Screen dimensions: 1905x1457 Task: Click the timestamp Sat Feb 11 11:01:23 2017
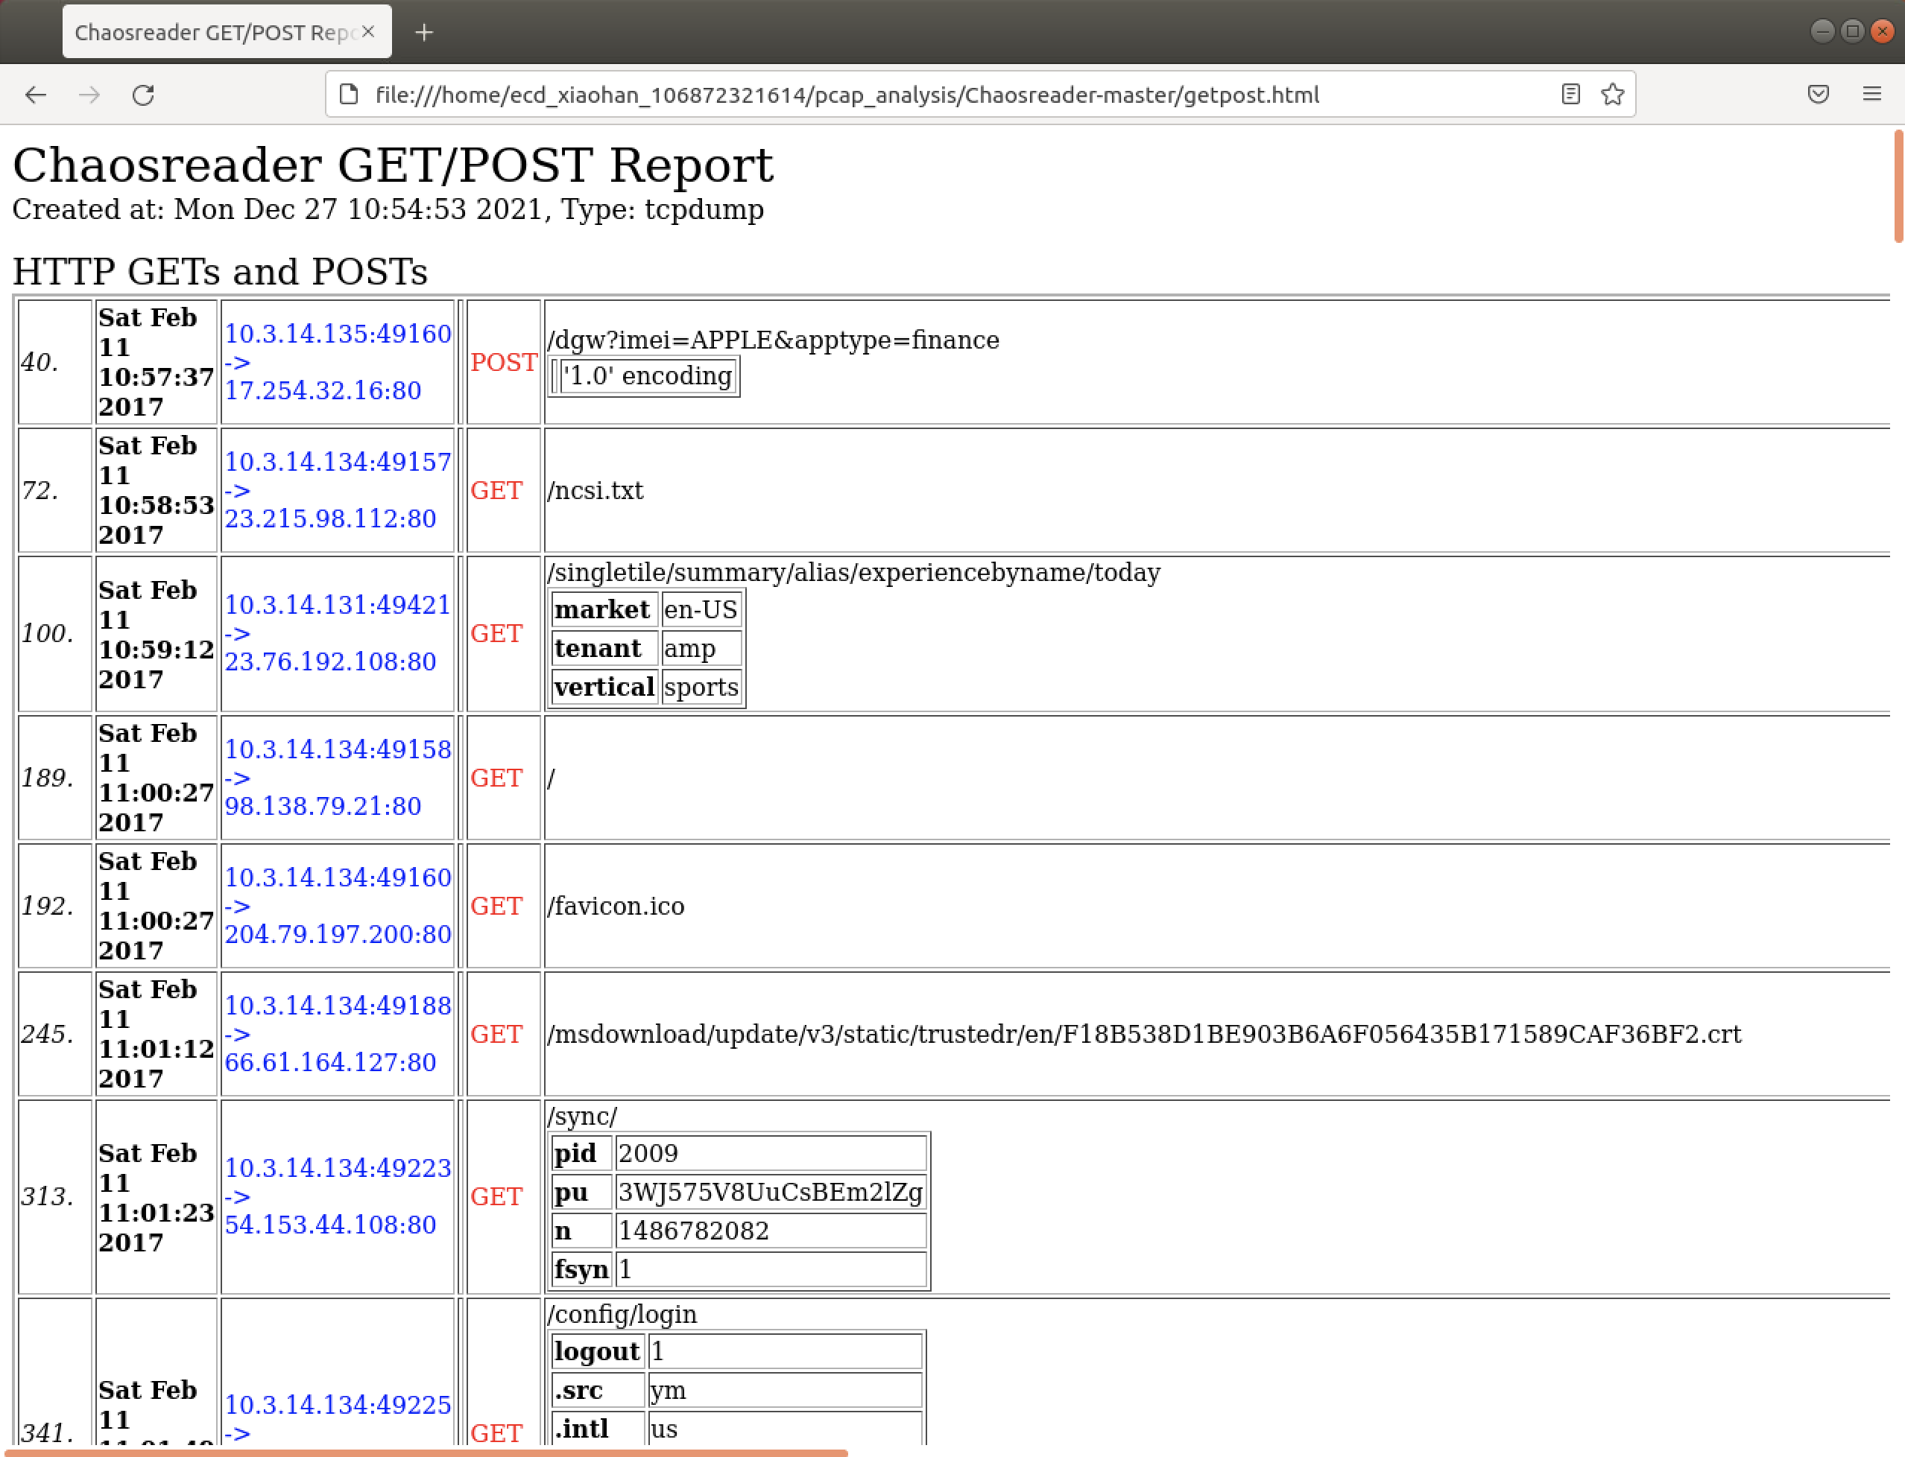coord(157,1197)
